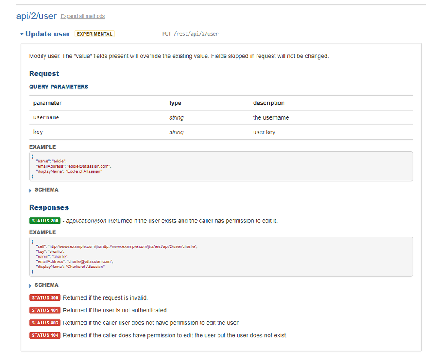
Task: Click the 403 permission-to-edit description text
Action: point(151,323)
